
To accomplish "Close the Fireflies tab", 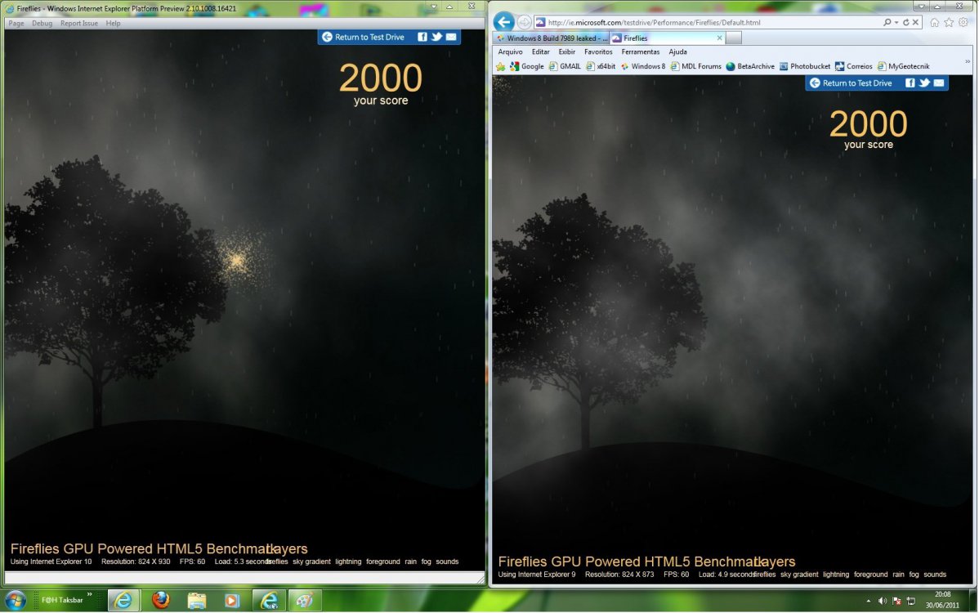I will (719, 38).
